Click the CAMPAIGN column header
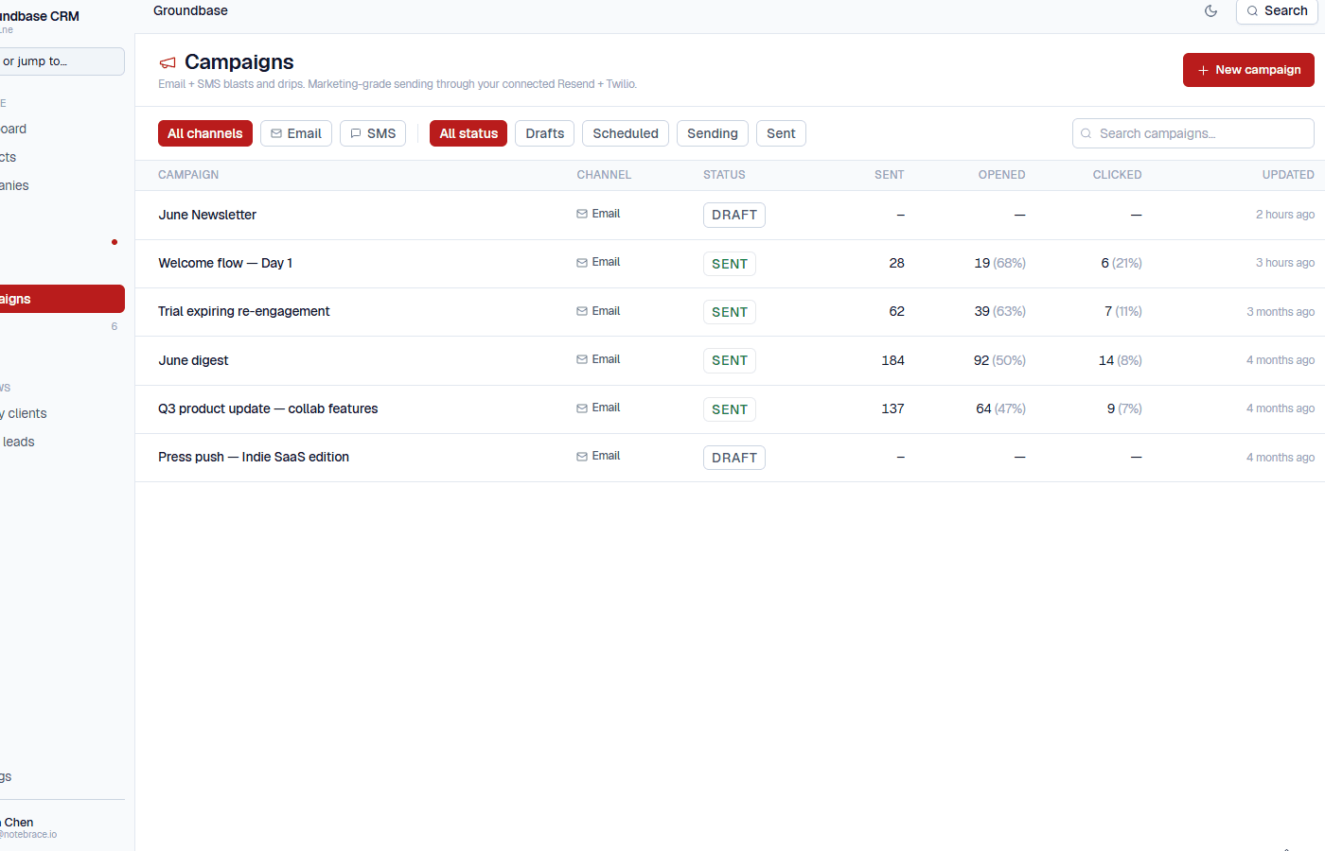 pos(188,175)
